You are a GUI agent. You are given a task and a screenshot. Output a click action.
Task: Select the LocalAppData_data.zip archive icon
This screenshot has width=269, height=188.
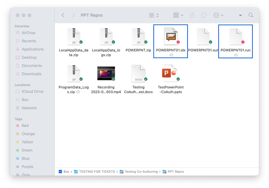point(74,36)
